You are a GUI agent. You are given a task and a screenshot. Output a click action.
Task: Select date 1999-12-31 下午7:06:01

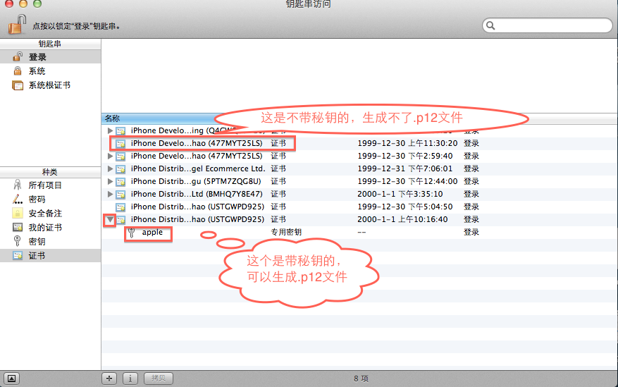pos(404,168)
